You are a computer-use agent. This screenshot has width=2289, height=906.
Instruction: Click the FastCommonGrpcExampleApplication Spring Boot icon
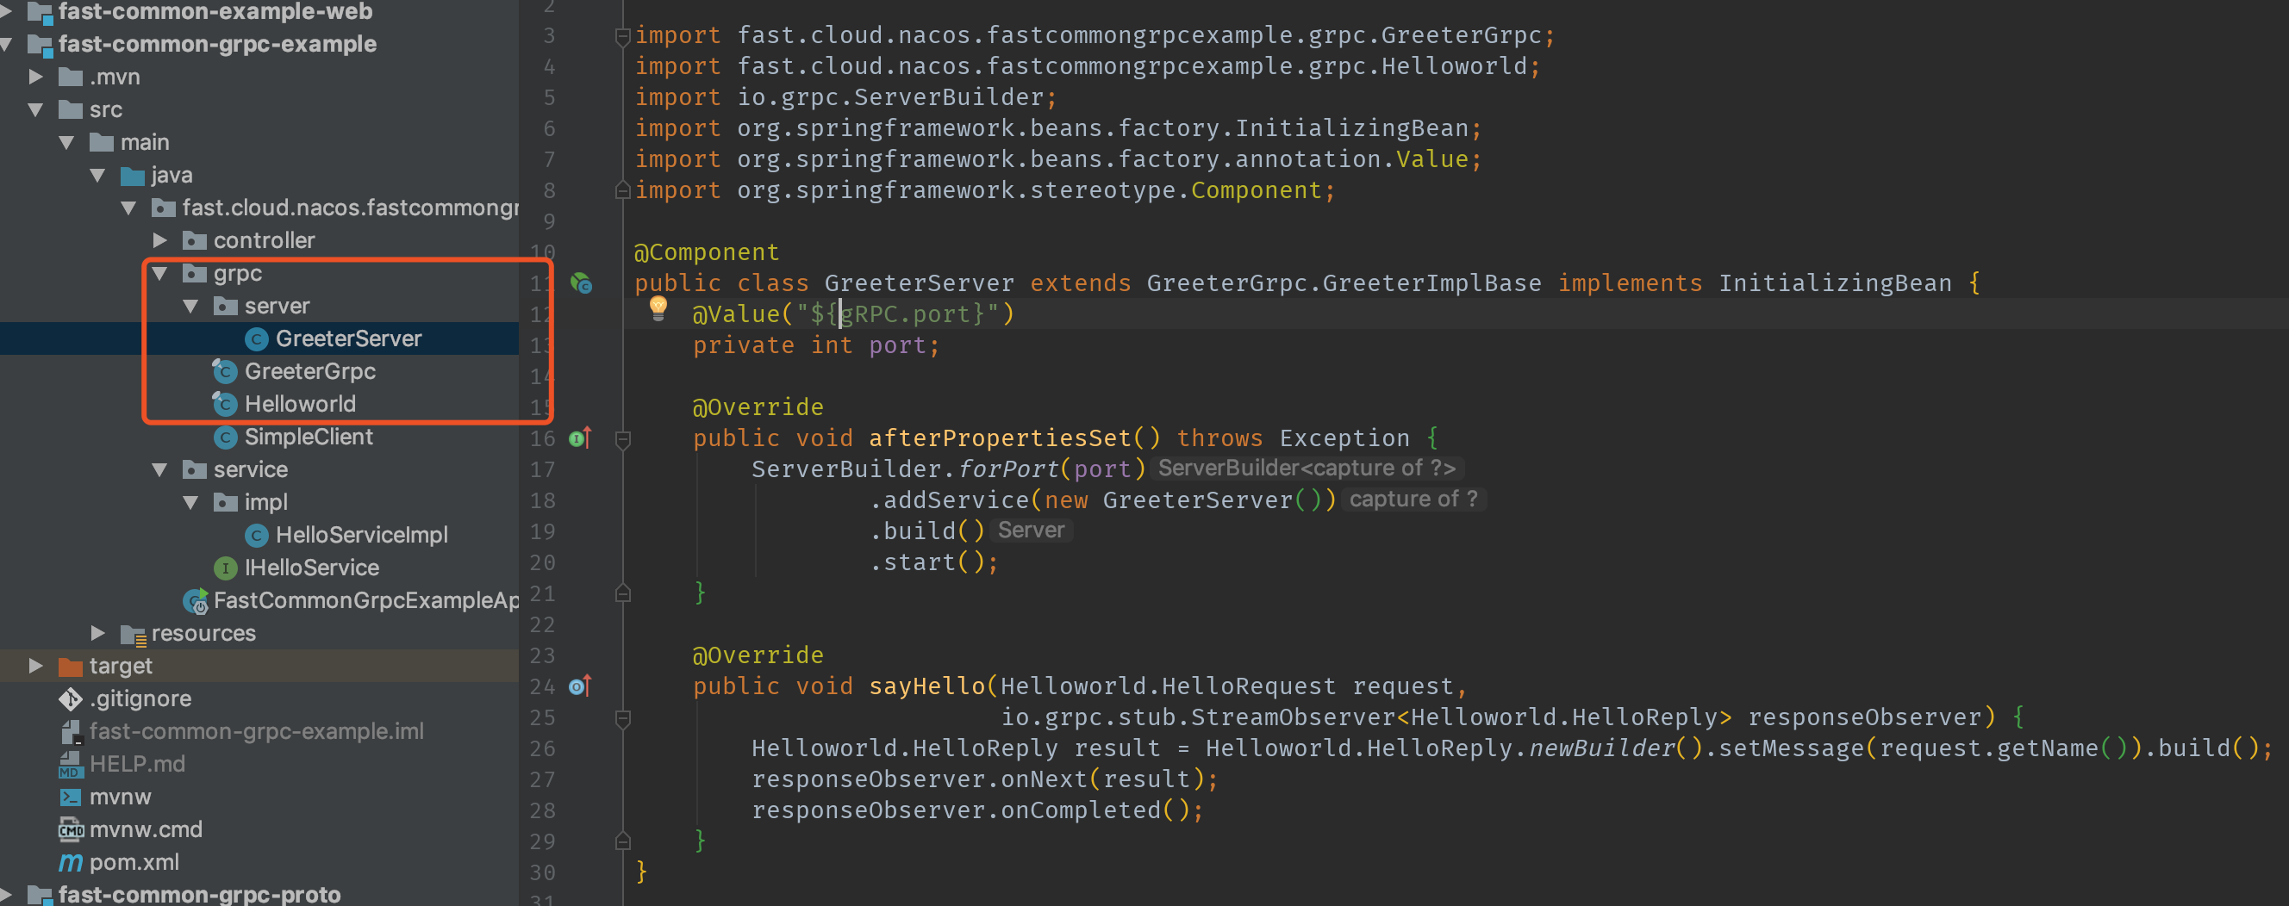(196, 601)
